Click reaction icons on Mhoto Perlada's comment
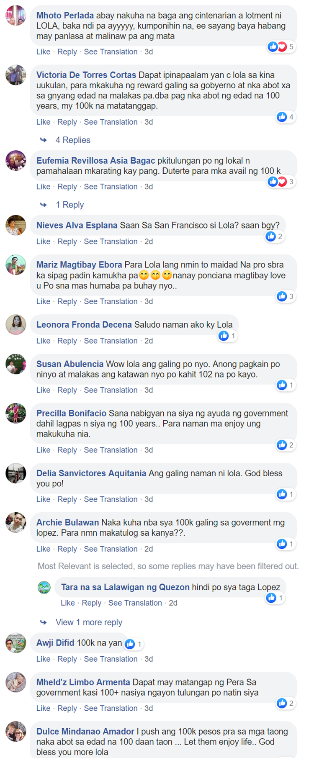The image size is (314, 758). click(x=281, y=46)
